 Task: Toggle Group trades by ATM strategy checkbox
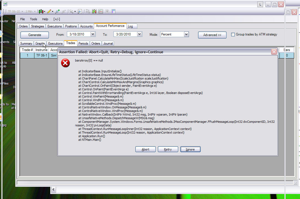click(233, 35)
